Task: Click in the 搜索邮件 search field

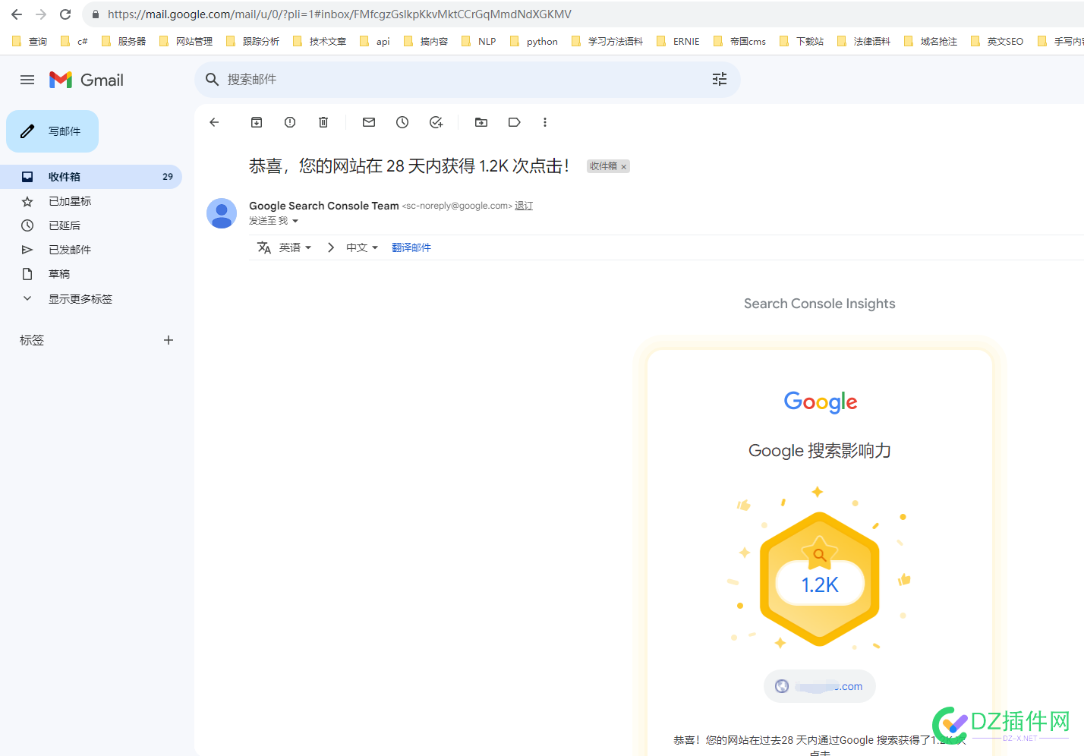Action: pyautogui.click(x=467, y=79)
